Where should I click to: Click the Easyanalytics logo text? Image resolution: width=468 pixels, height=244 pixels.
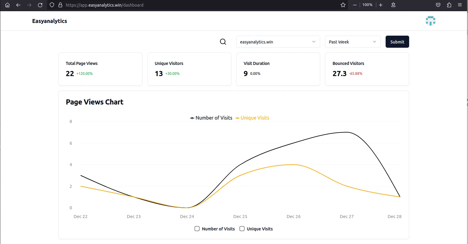pyautogui.click(x=49, y=21)
